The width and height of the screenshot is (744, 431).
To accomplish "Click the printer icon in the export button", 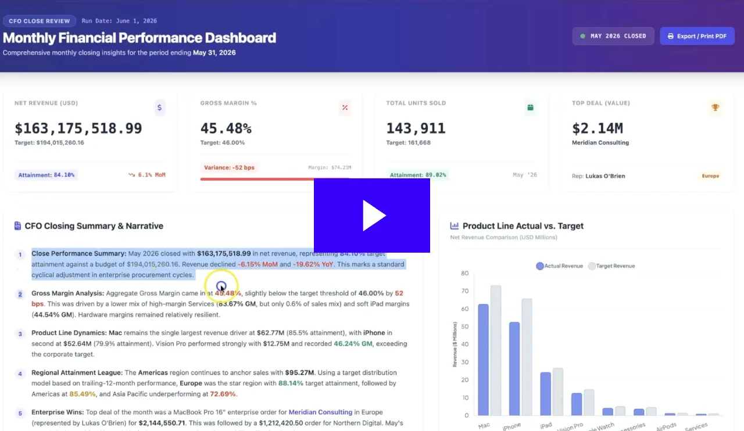I will click(x=671, y=36).
